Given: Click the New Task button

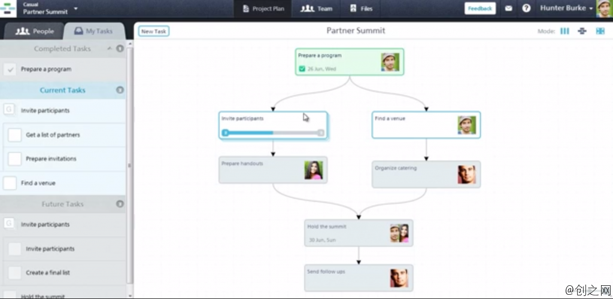Looking at the screenshot, I should tap(154, 31).
